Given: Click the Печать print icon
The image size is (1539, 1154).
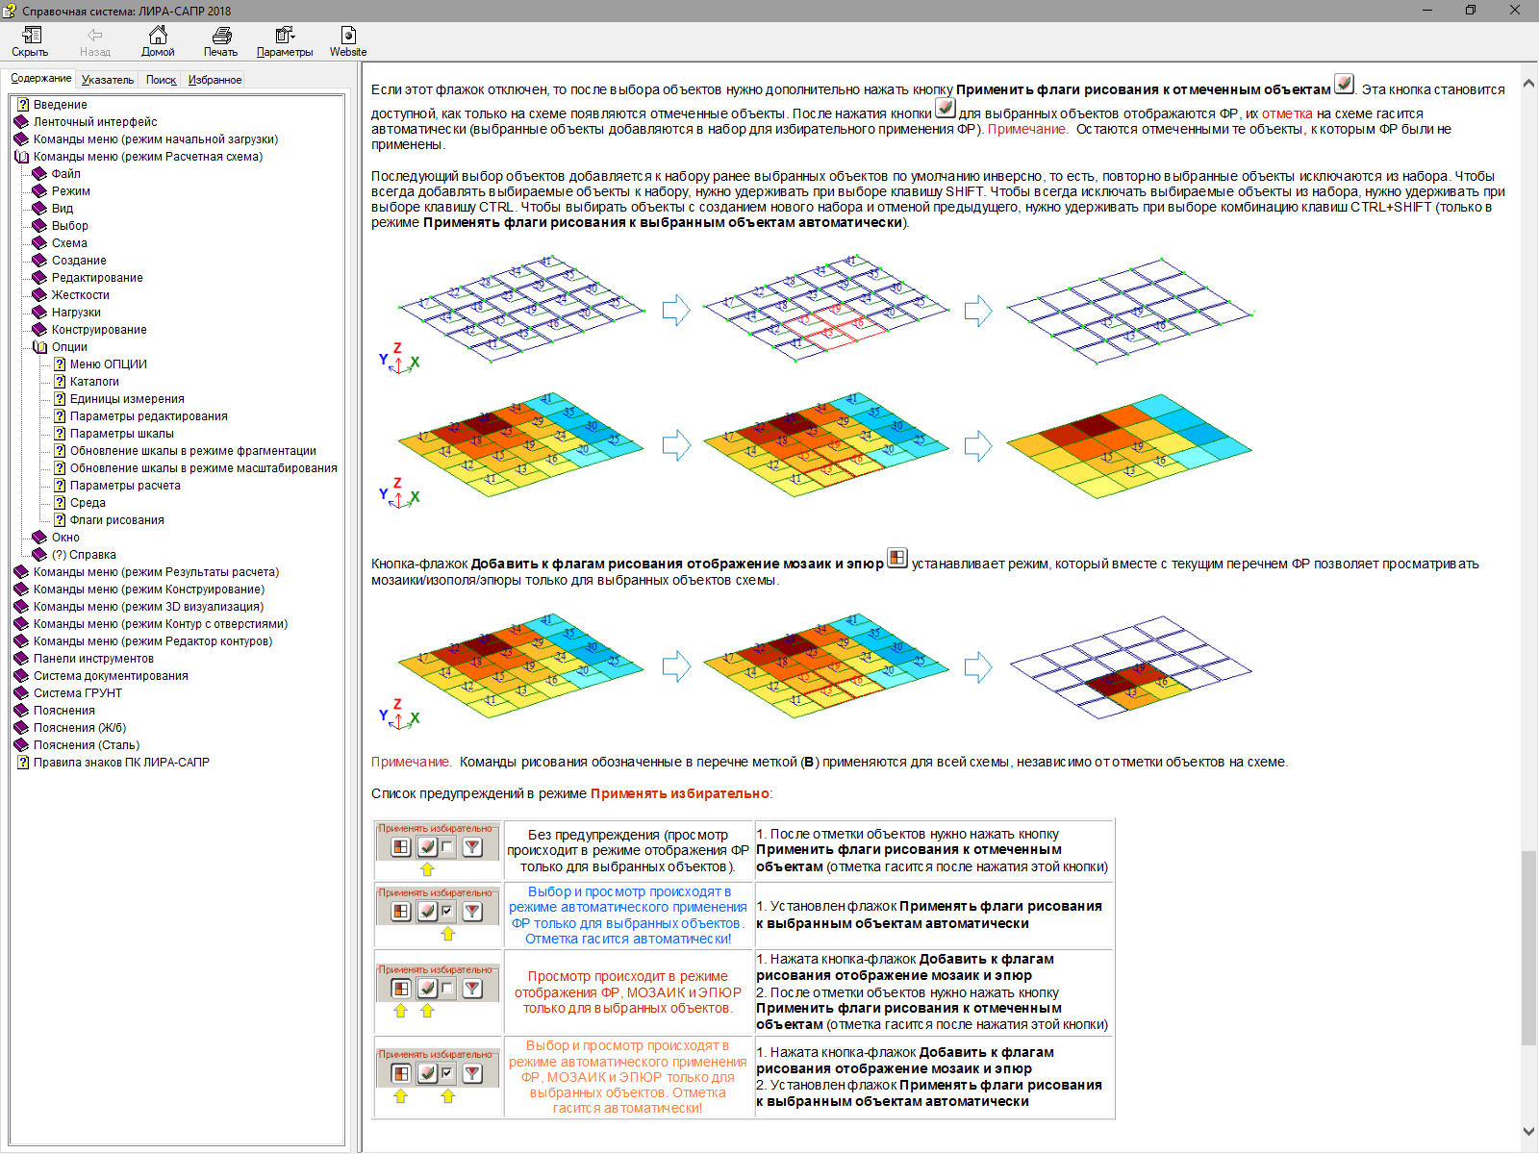Looking at the screenshot, I should pos(220,41).
